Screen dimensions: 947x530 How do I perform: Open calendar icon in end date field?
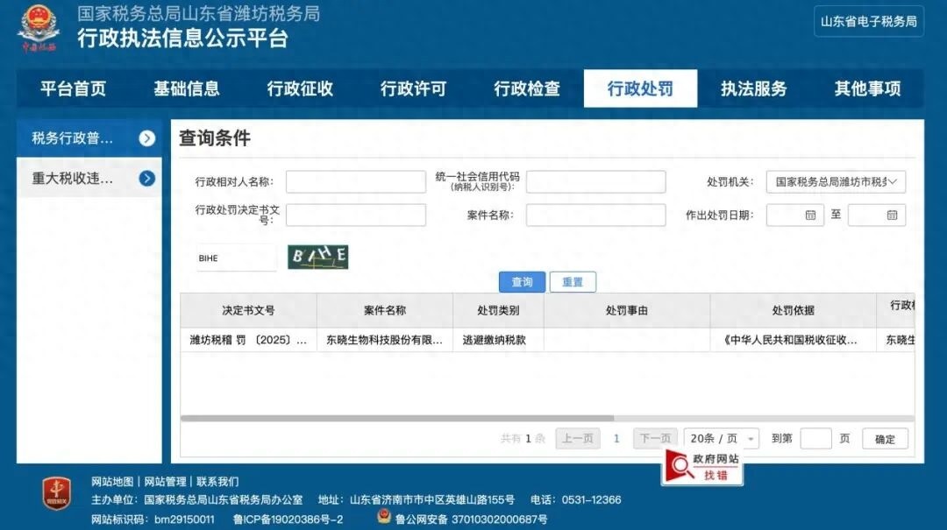click(892, 216)
